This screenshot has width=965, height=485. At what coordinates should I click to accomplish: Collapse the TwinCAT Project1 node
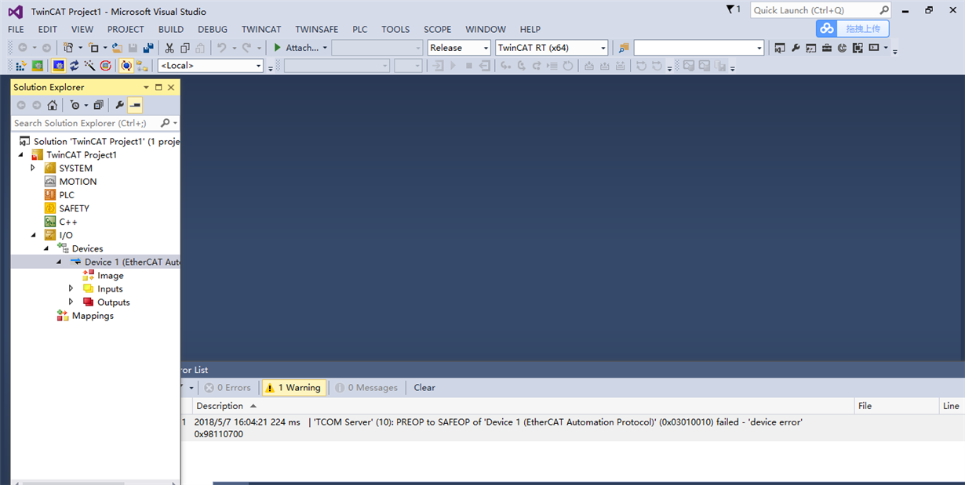(21, 154)
